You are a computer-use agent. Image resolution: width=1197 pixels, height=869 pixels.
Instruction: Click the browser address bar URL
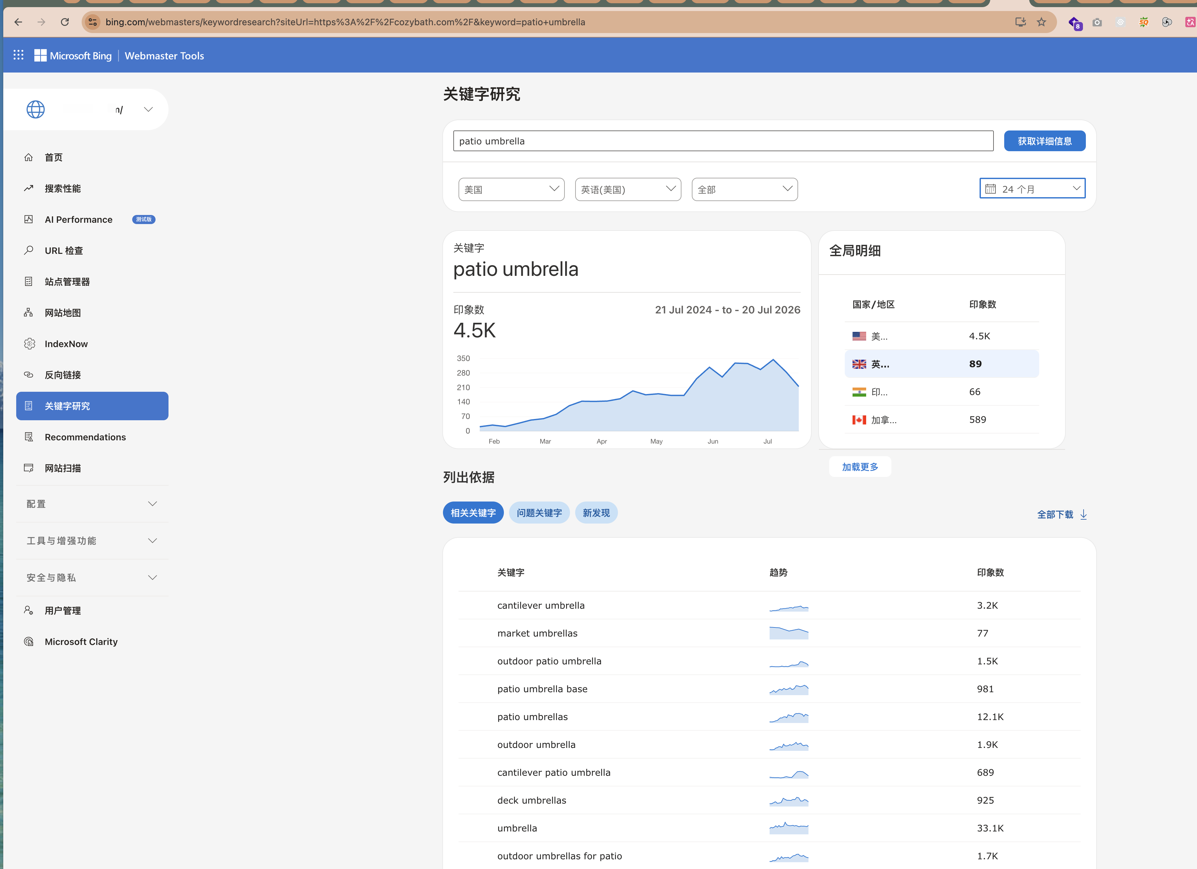(345, 22)
